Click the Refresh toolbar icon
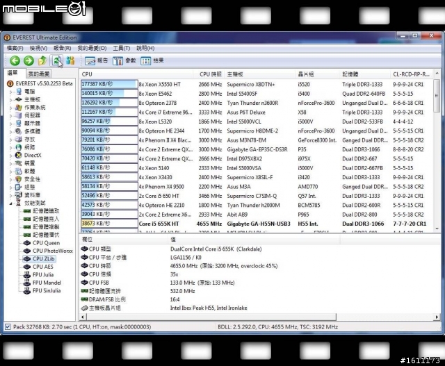Screen dimensions: 445x366 56,60
